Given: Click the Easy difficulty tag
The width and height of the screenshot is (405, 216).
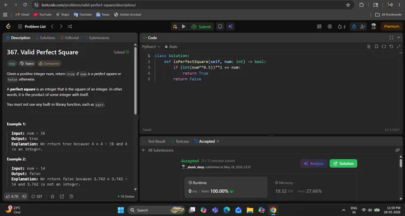Looking at the screenshot, I should pos(12,63).
